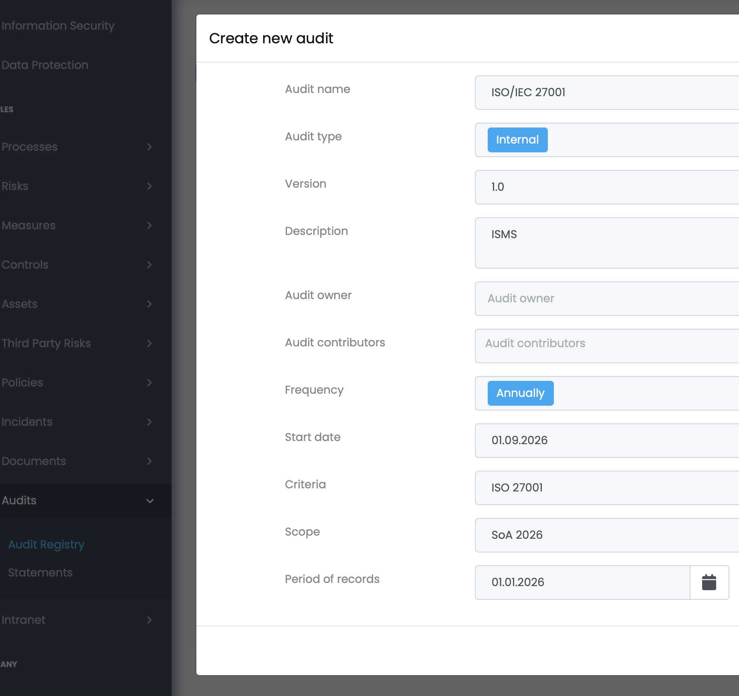
Task: Expand the Intranet sidebar chevron
Action: tap(149, 620)
